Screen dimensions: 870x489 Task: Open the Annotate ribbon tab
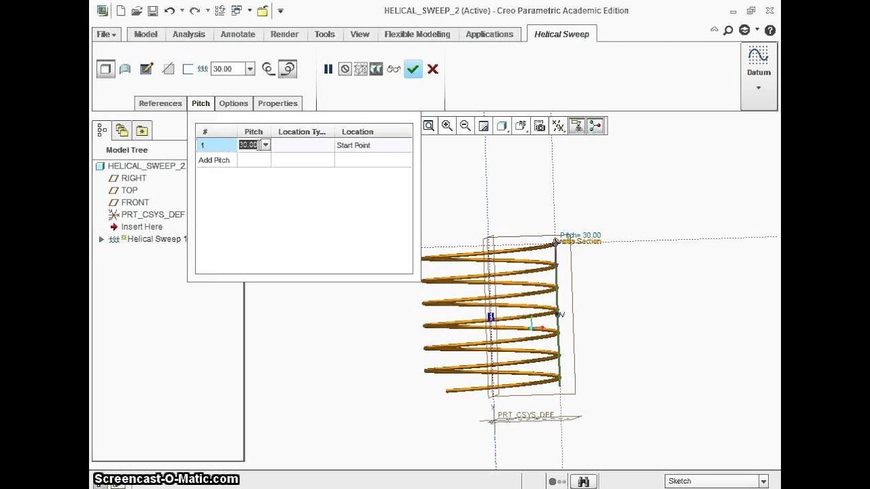238,34
